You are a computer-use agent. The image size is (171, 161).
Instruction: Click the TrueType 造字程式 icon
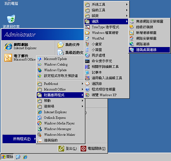tap(87, 27)
